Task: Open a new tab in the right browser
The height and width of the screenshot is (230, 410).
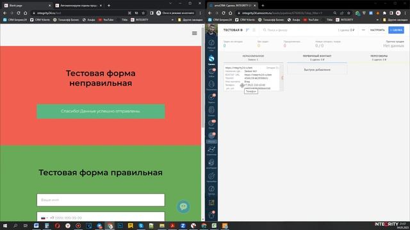Action: (x=263, y=5)
